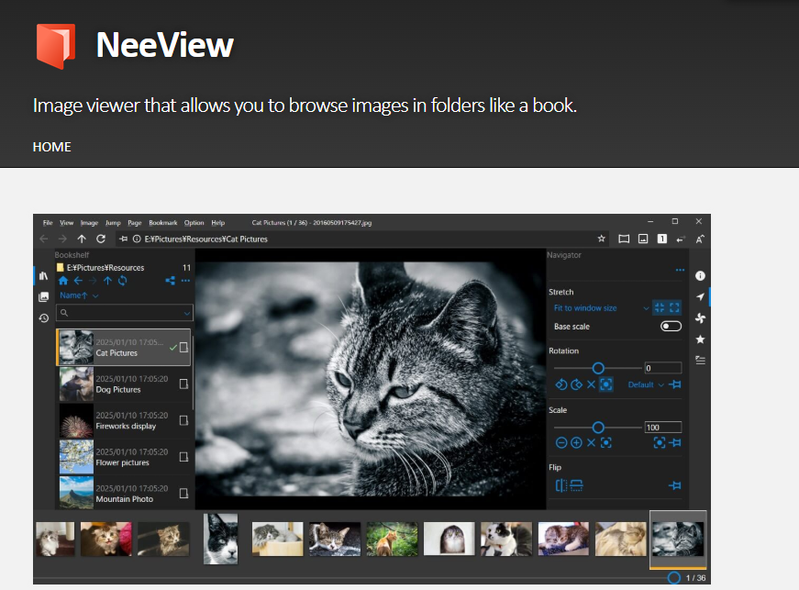799x590 pixels.
Task: Toggle the address bar pin icon
Action: point(124,239)
